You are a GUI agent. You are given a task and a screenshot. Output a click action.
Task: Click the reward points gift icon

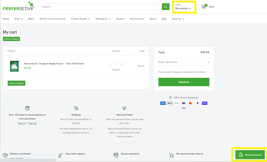click(x=27, y=108)
